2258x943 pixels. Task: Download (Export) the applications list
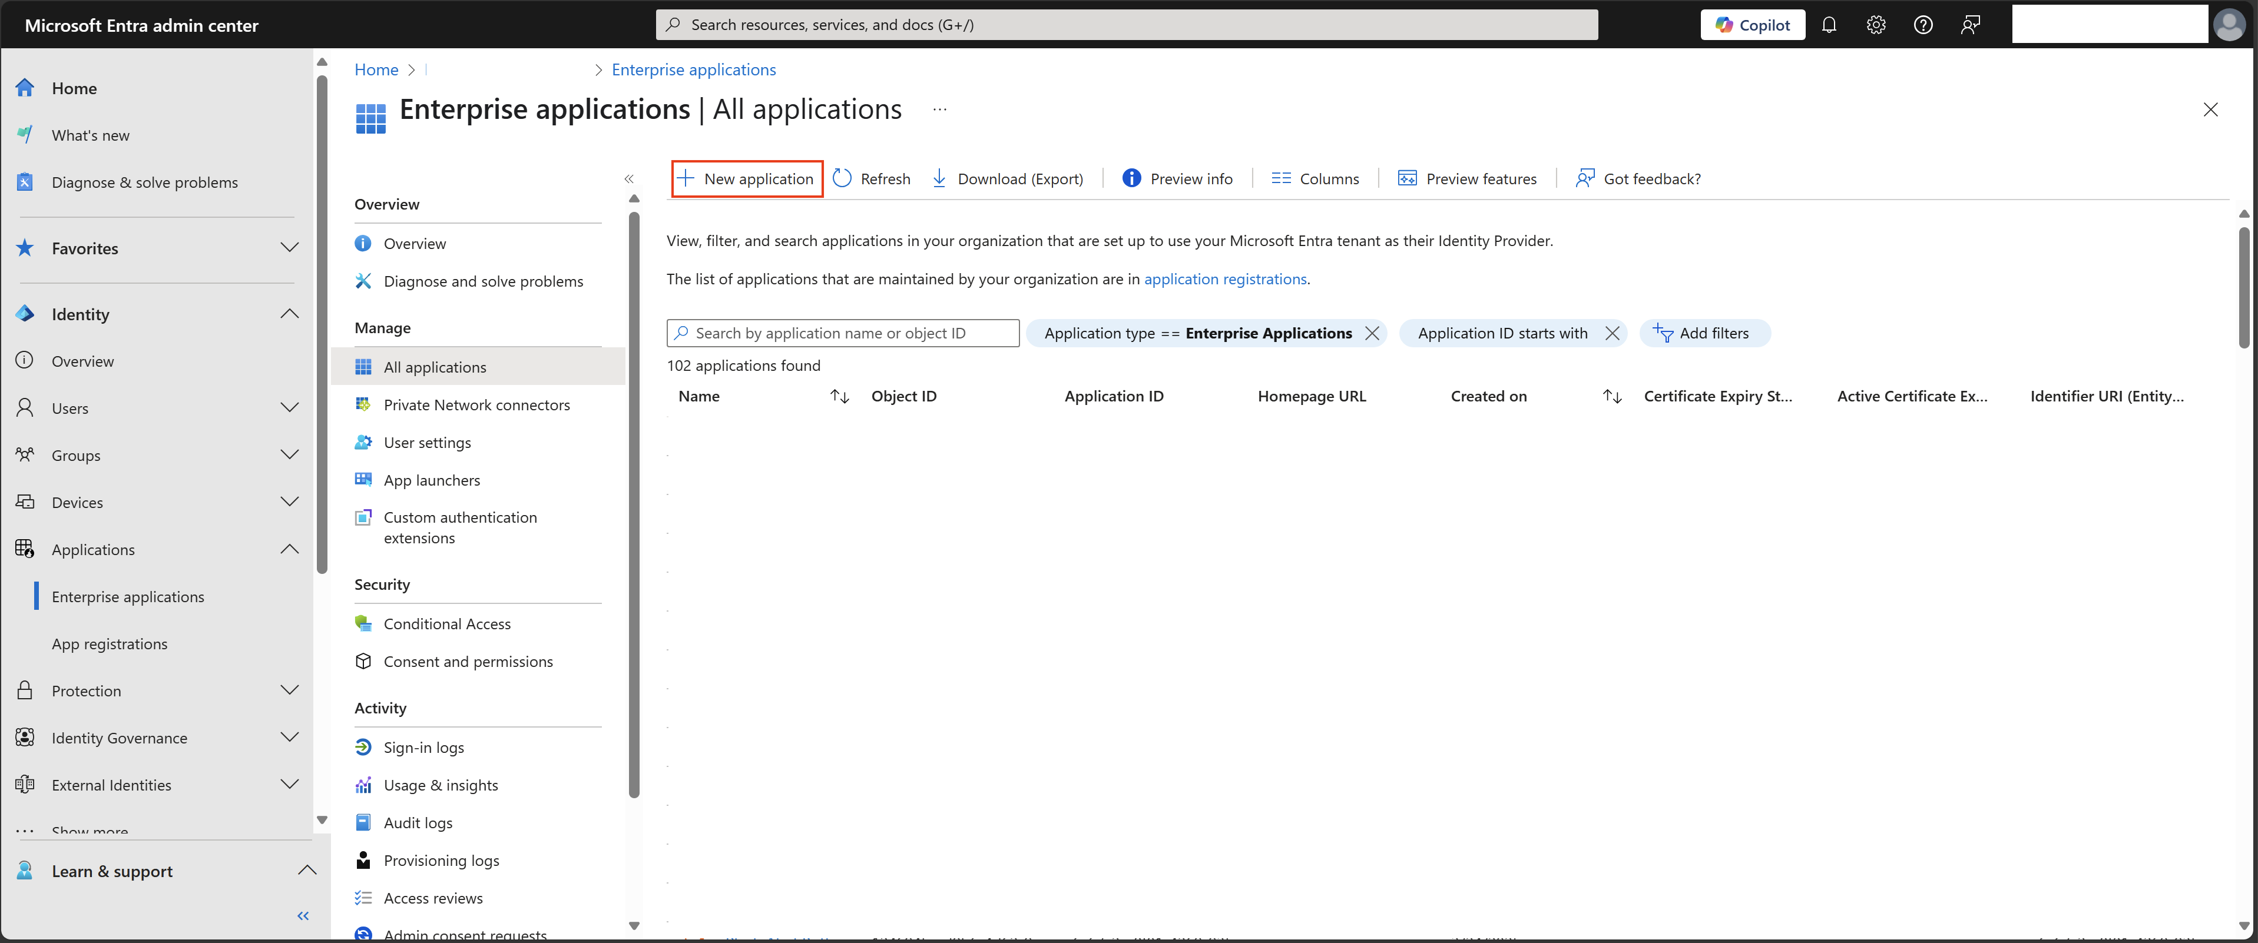[1007, 179]
